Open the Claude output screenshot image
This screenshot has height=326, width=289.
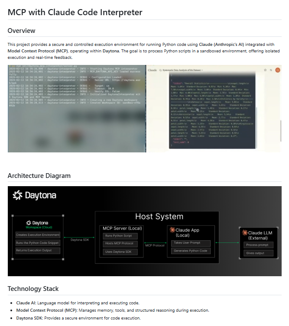[x=214, y=109]
